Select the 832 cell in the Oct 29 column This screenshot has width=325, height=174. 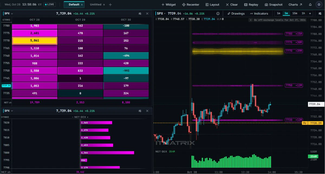(x=80, y=71)
